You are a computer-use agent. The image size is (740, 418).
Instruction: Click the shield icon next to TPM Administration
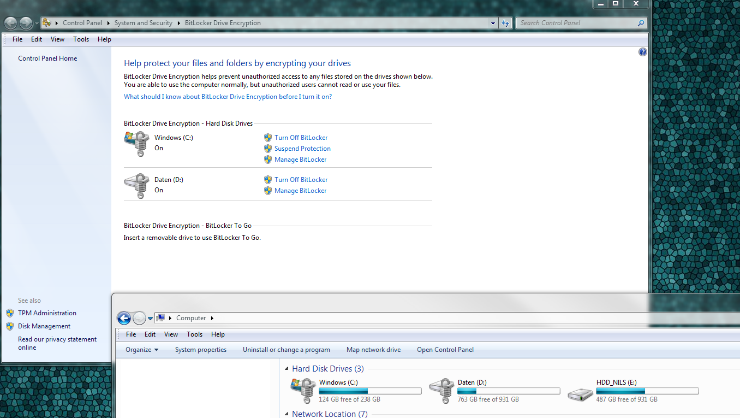(10, 313)
